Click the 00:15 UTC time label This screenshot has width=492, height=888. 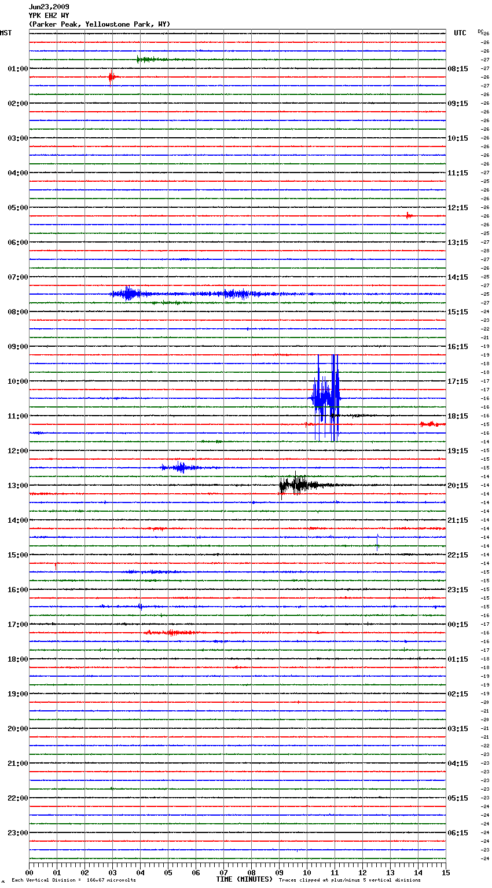(x=458, y=624)
